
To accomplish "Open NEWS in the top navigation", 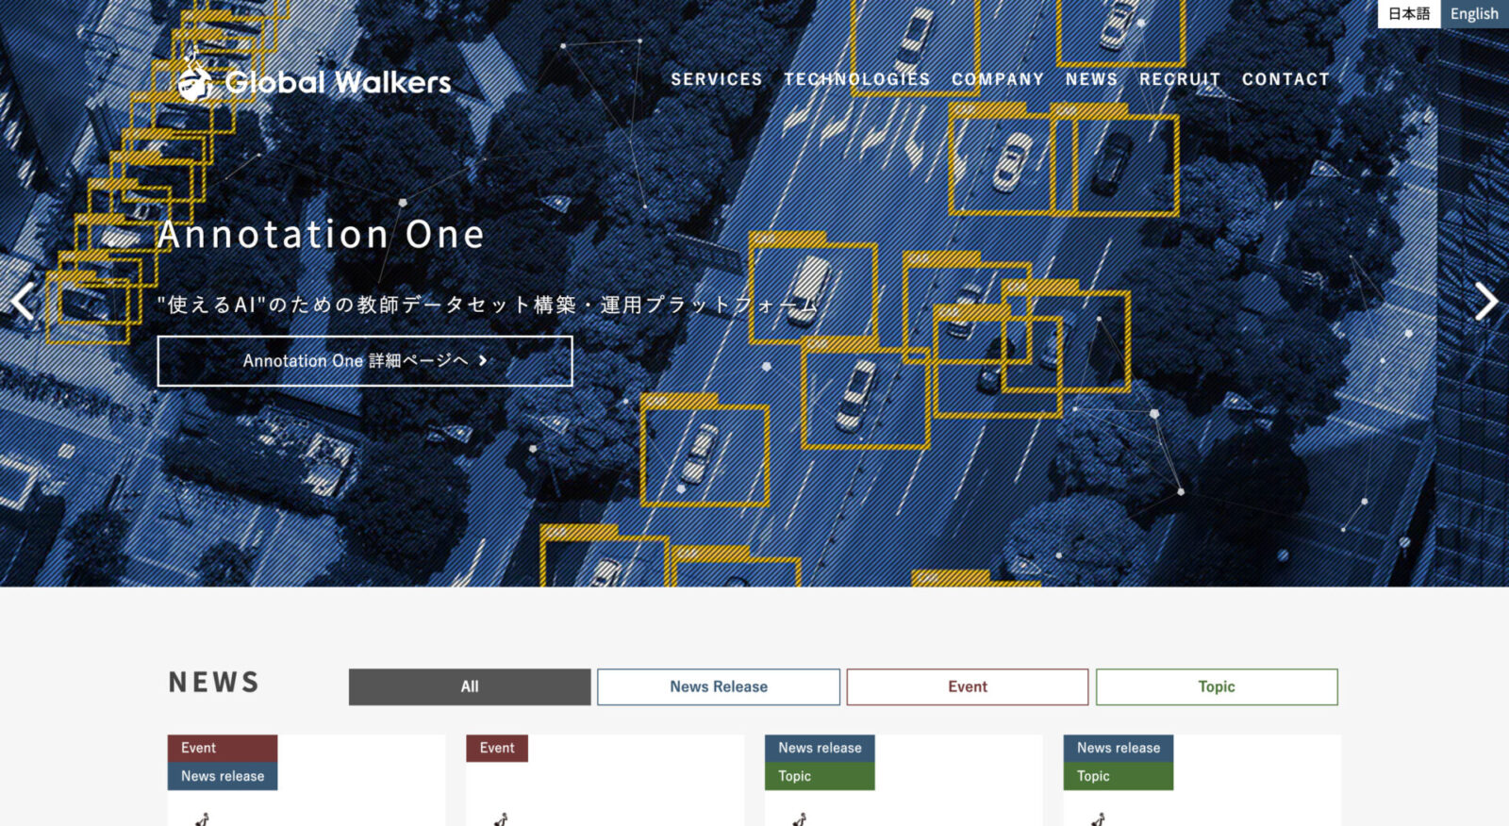I will tap(1091, 79).
